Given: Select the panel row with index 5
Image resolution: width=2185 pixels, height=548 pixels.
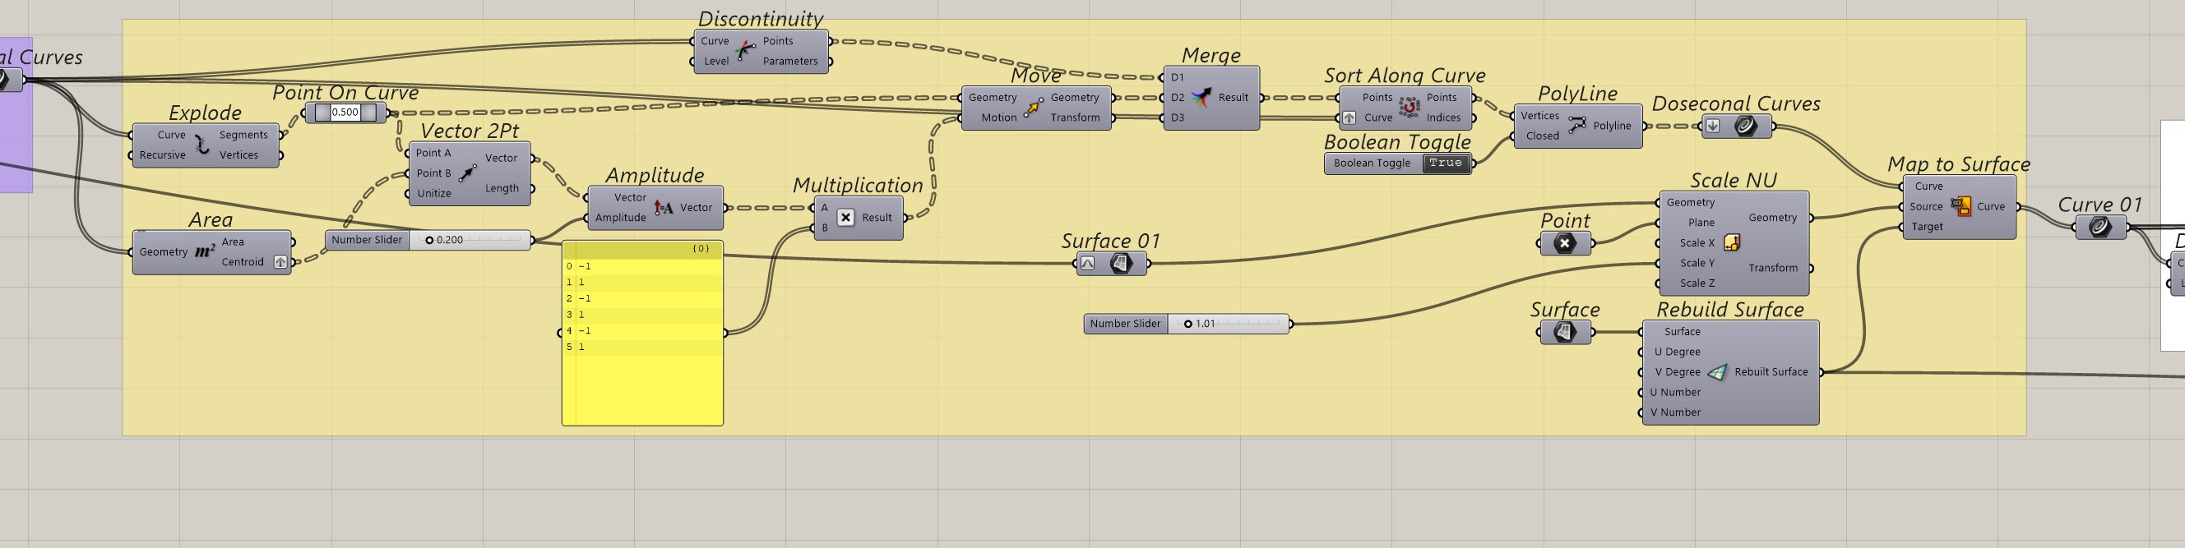Looking at the screenshot, I should click(643, 347).
